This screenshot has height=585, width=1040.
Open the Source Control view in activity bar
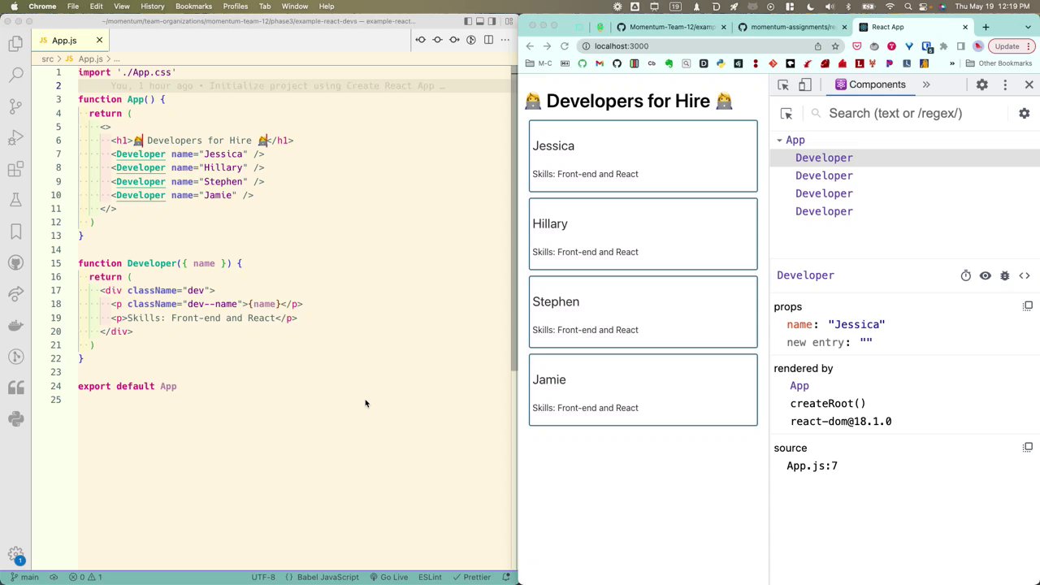coord(15,106)
